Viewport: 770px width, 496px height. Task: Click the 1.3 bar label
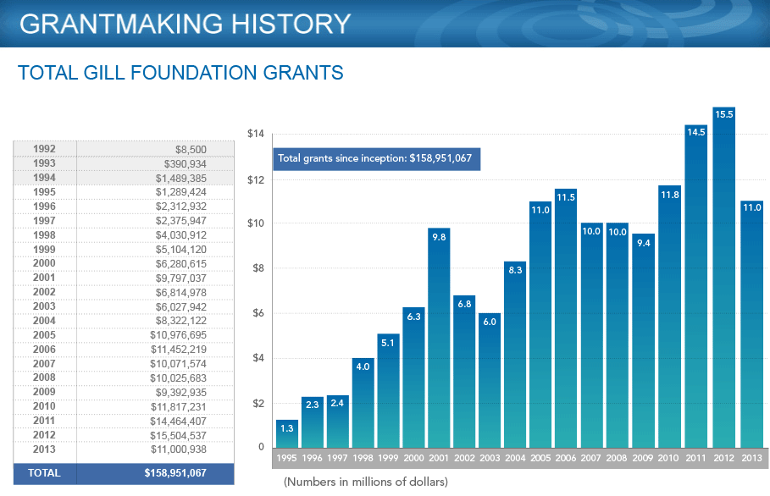click(287, 428)
